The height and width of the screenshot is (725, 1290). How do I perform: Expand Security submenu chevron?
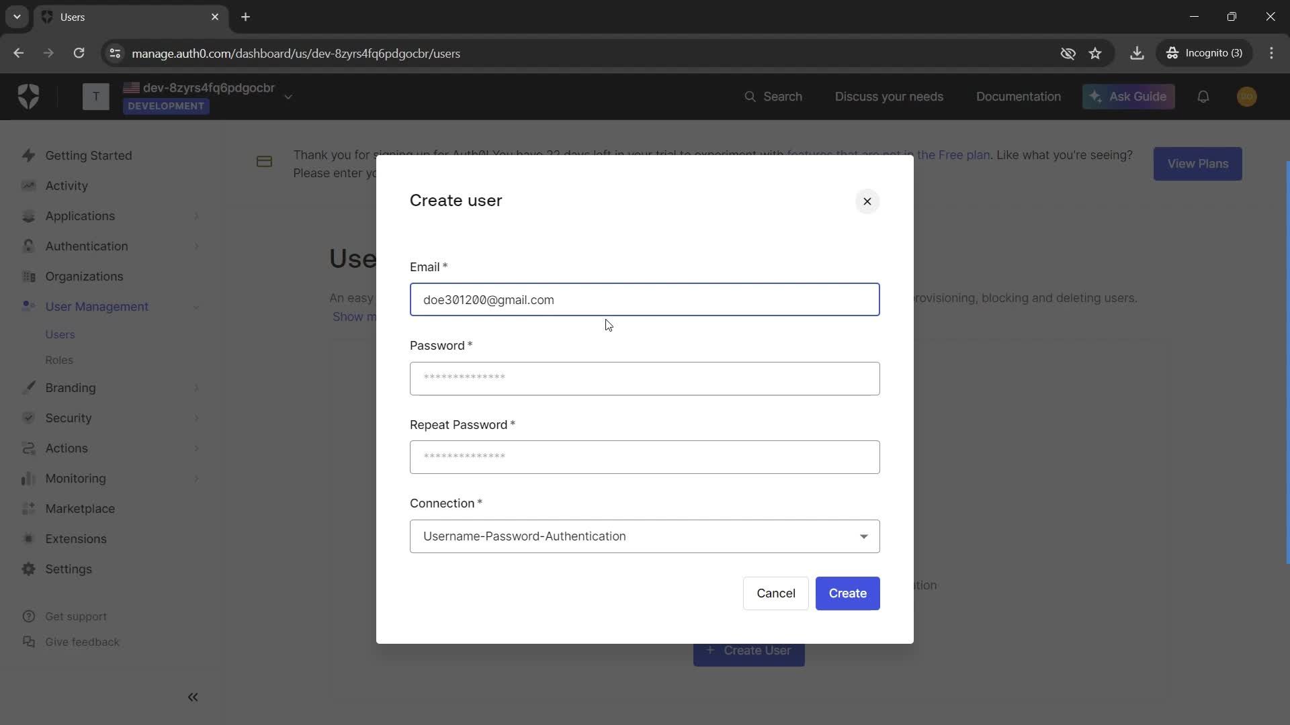coord(196,418)
